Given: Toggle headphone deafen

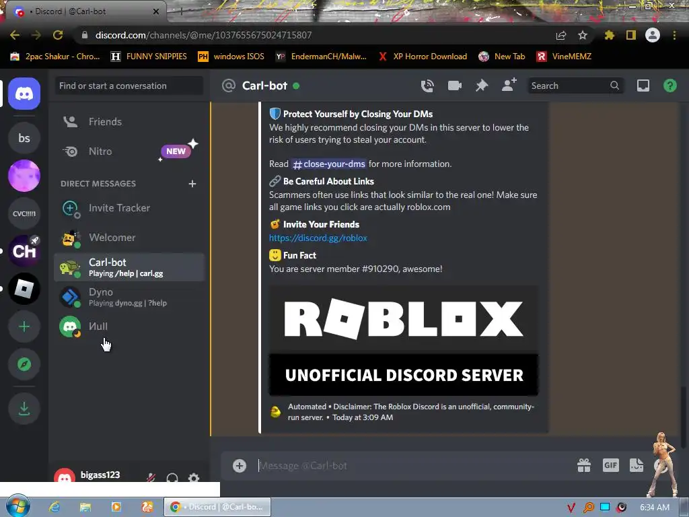Looking at the screenshot, I should [x=172, y=477].
